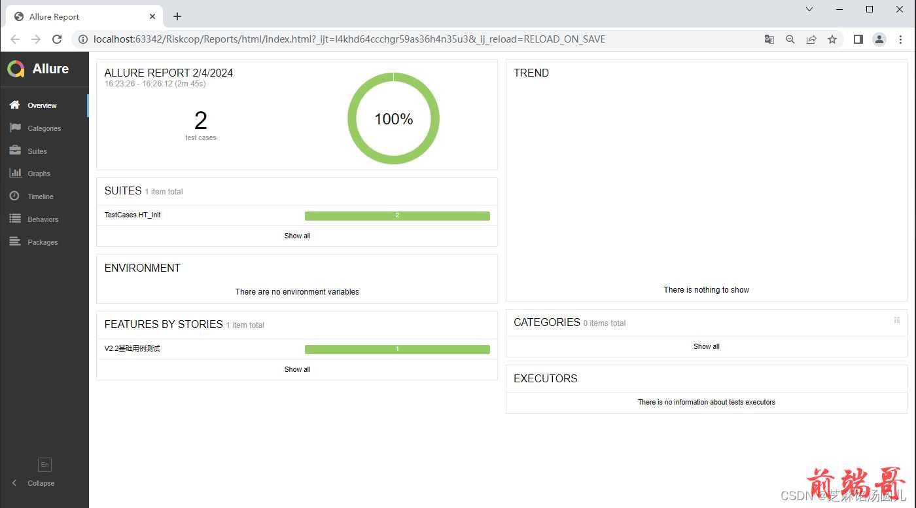The width and height of the screenshot is (916, 508).
Task: Open Chrome profile avatar
Action: (879, 39)
